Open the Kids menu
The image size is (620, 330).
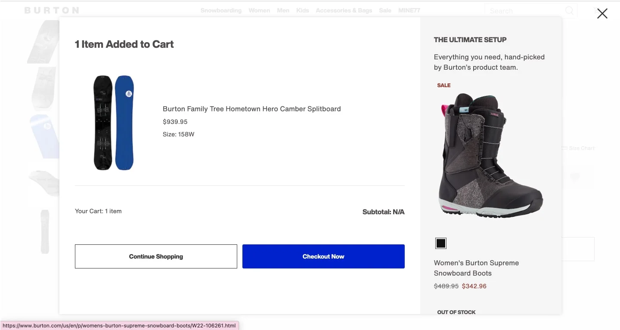[x=303, y=10]
